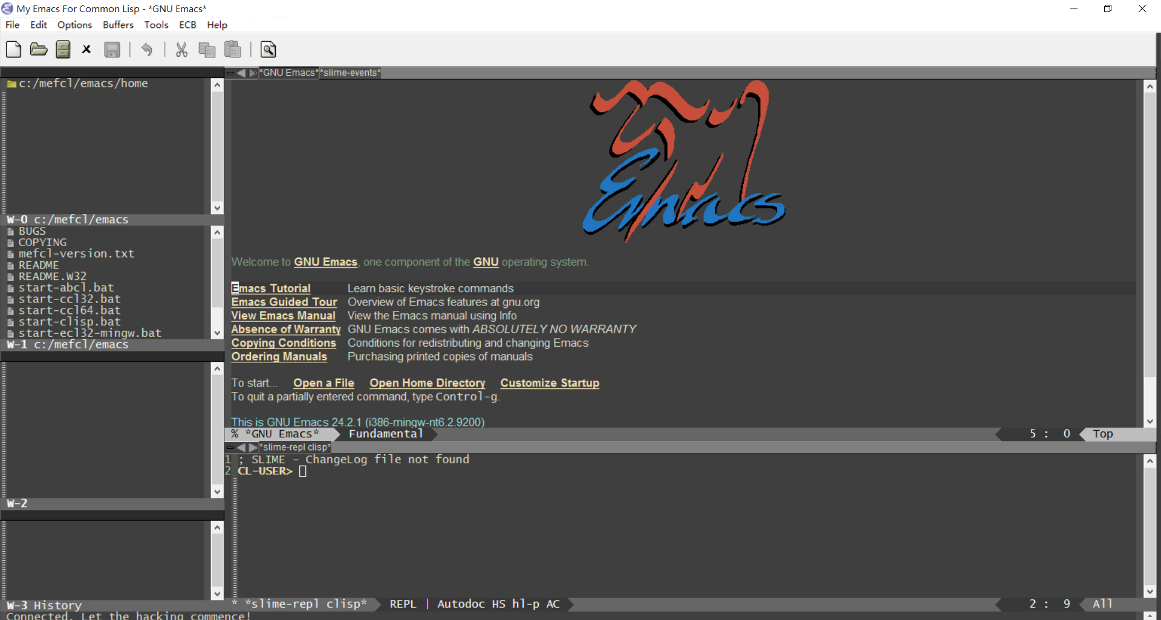Place cursor at the CL-USER> prompt
Screen dimensions: 1161x620
303,471
